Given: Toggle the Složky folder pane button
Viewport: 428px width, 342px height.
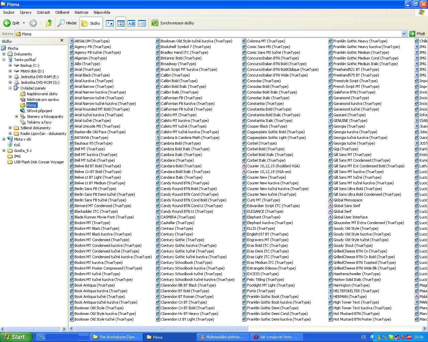Looking at the screenshot, I should (91, 23).
